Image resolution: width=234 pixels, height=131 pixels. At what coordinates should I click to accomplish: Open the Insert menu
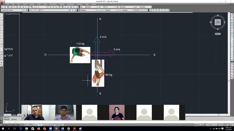[x=25, y=4]
